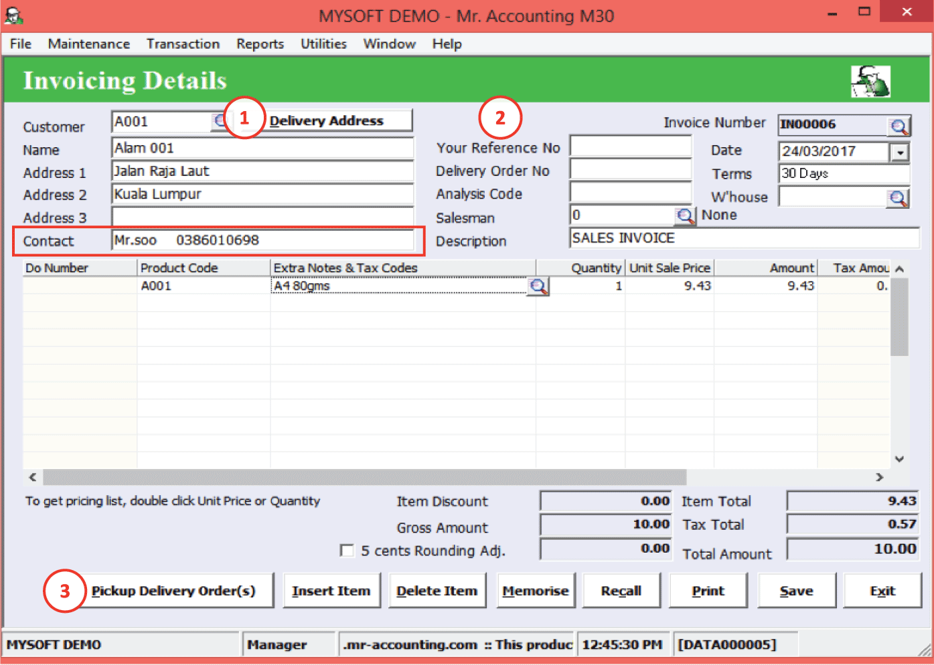Click the app icon in the title bar

coord(13,15)
